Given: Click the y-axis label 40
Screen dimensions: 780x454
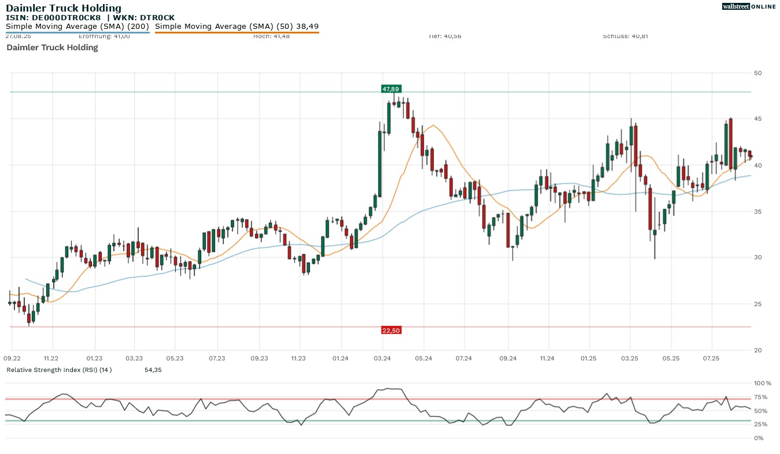Looking at the screenshot, I should (757, 165).
